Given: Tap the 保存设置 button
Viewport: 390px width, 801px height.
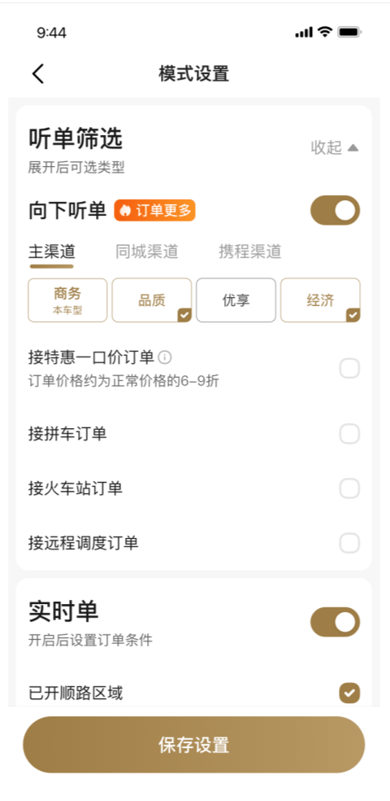Looking at the screenshot, I should click(x=193, y=745).
